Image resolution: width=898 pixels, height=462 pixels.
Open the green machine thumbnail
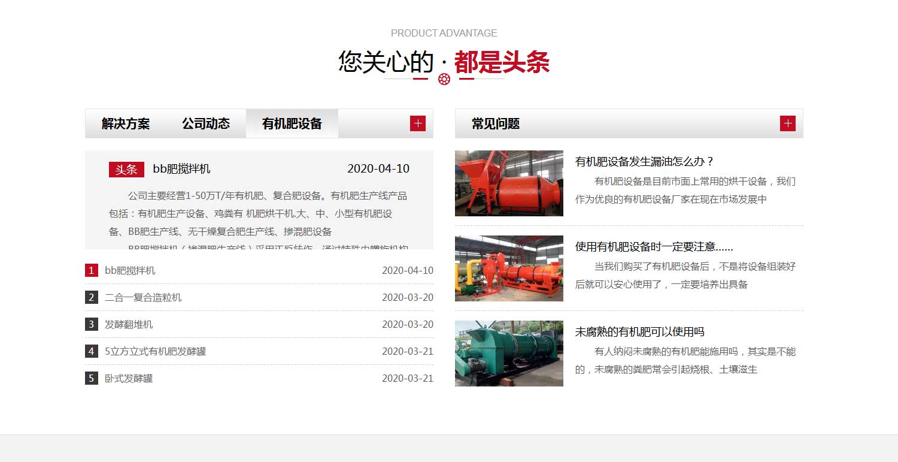click(509, 354)
